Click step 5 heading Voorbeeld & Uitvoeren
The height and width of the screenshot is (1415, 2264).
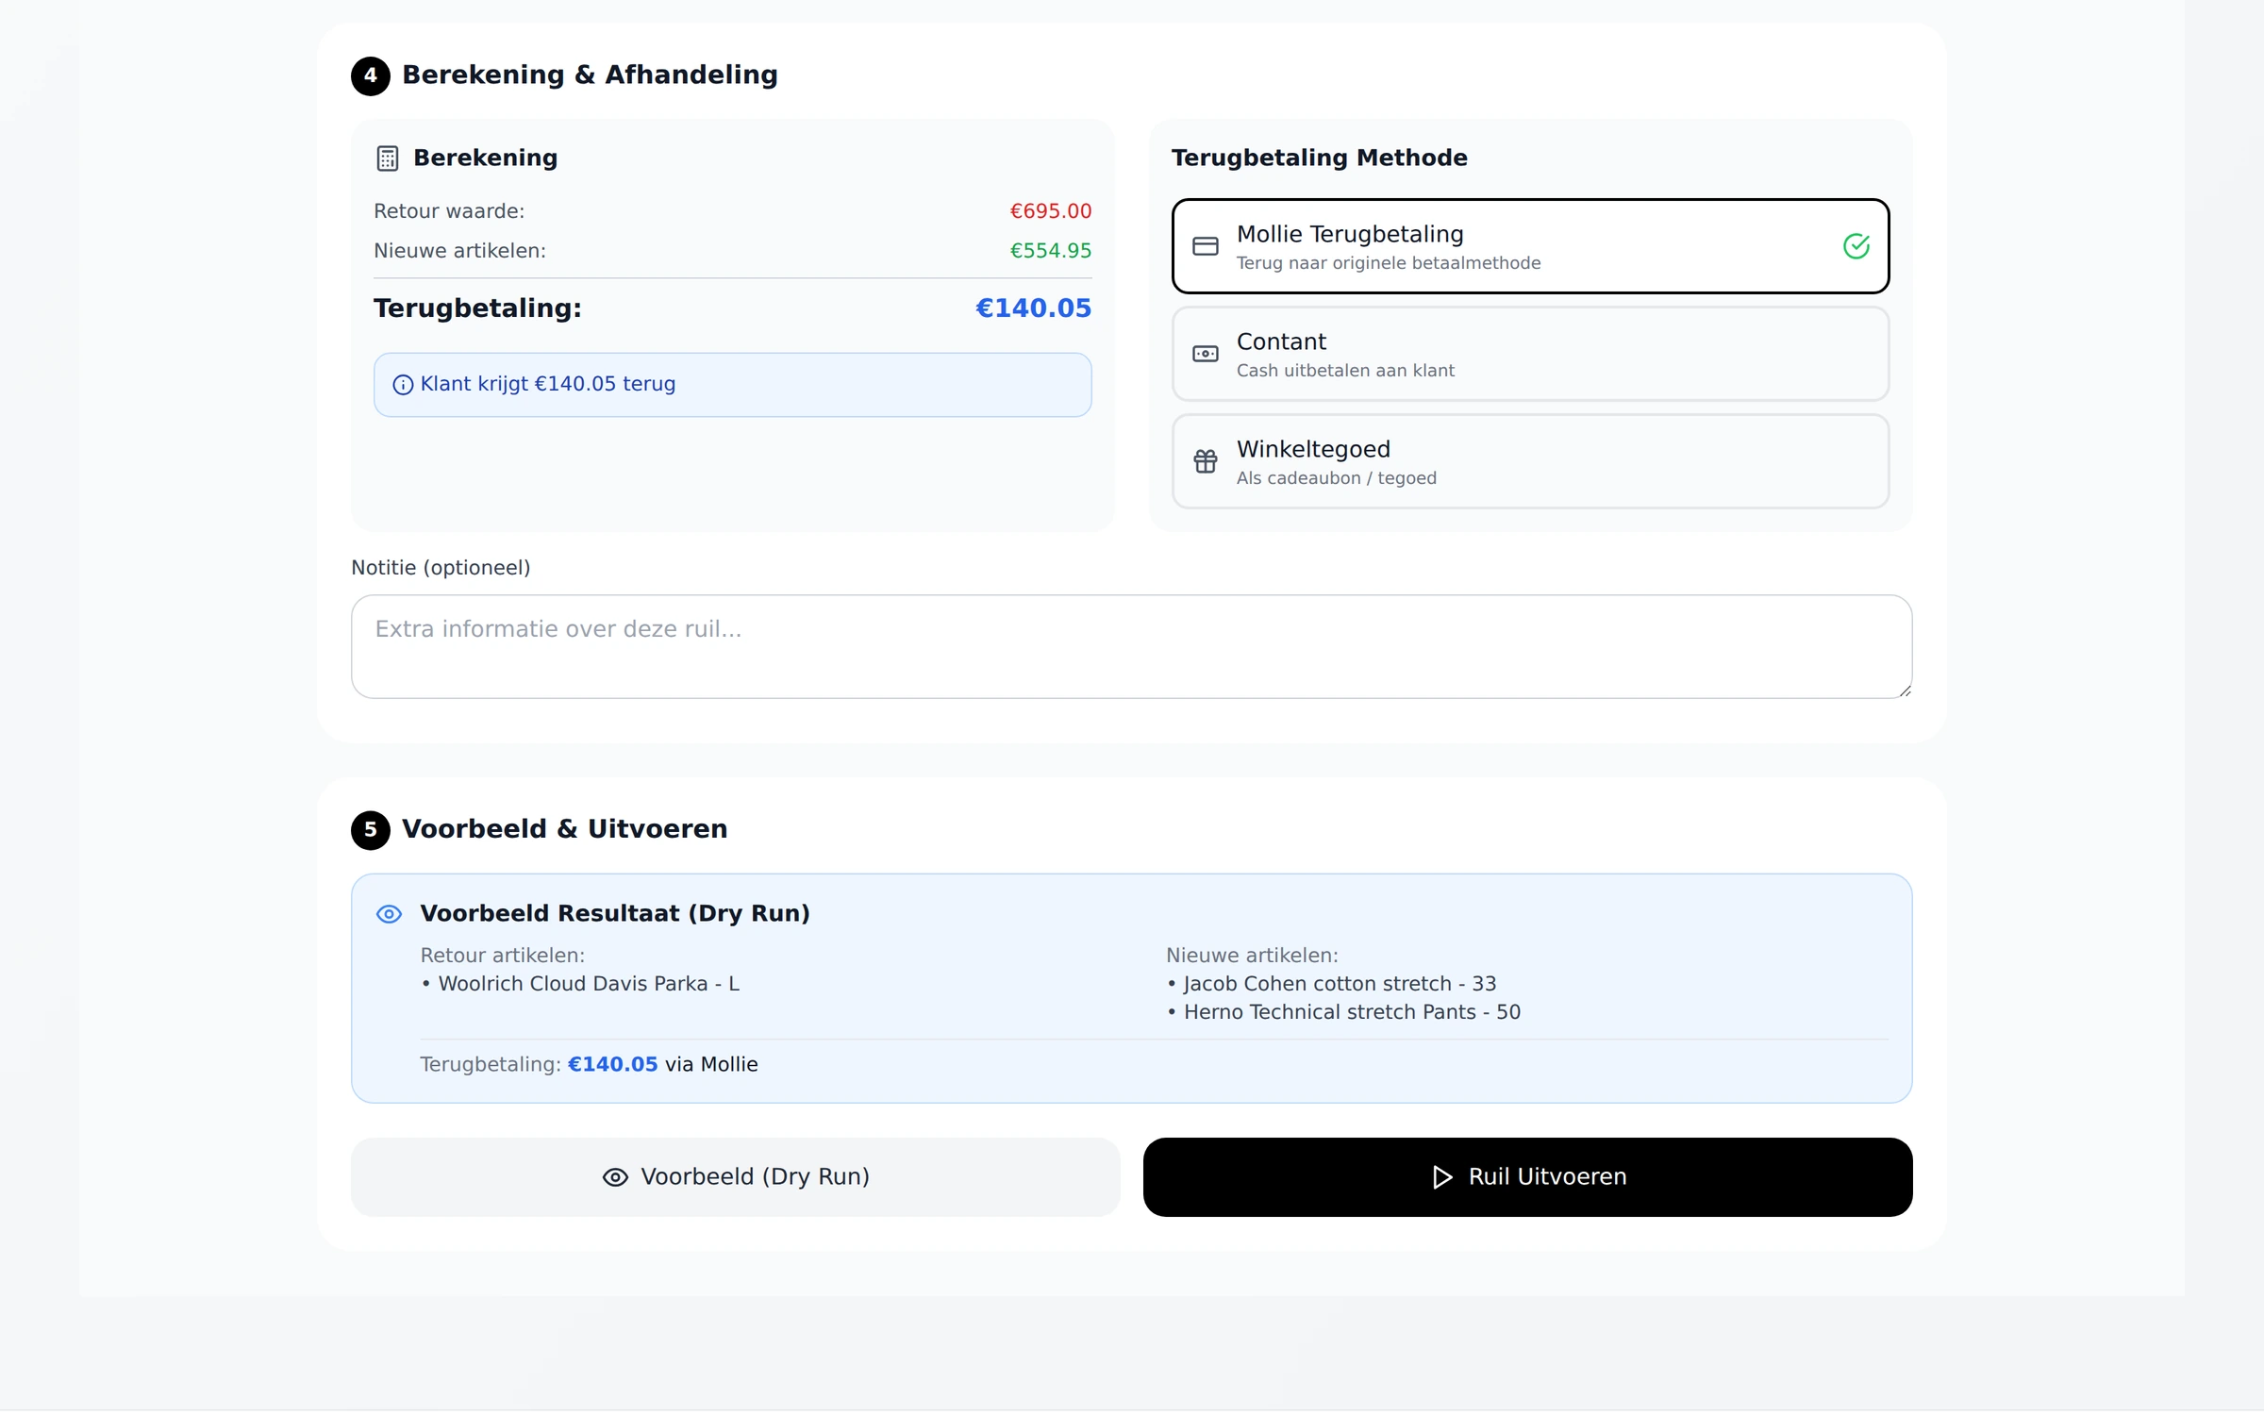[x=564, y=829]
